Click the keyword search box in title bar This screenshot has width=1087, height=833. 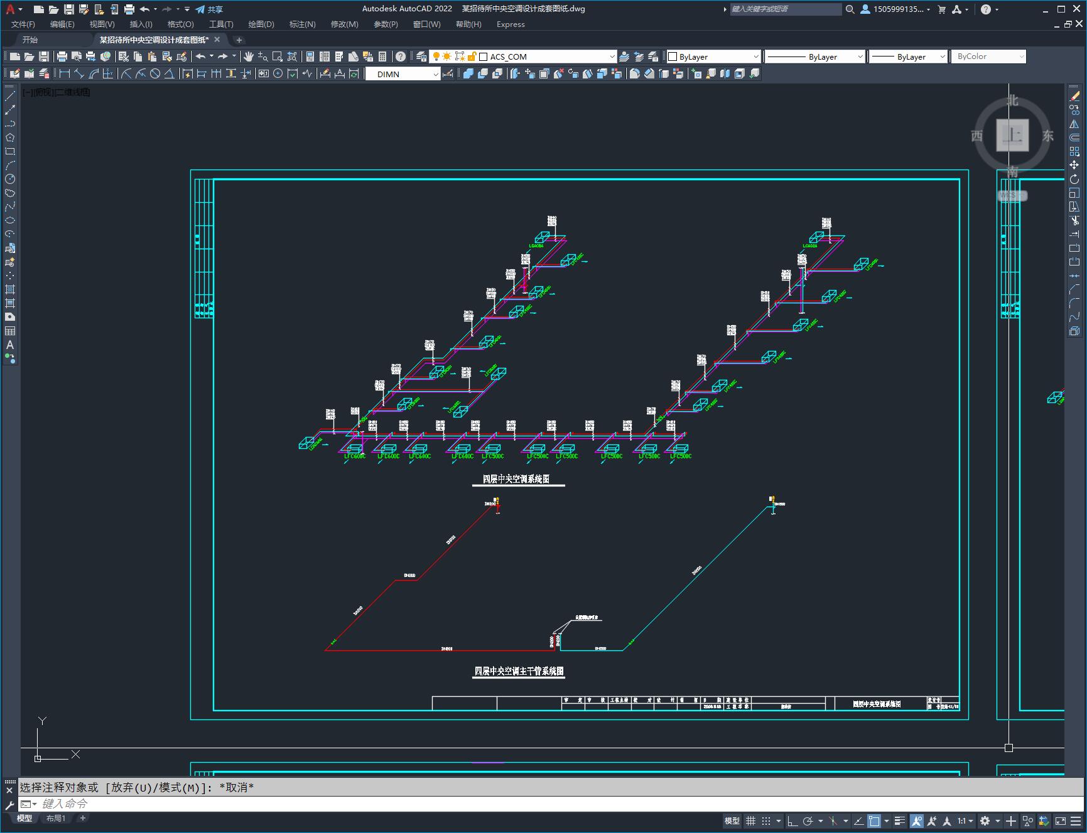pyautogui.click(x=786, y=9)
